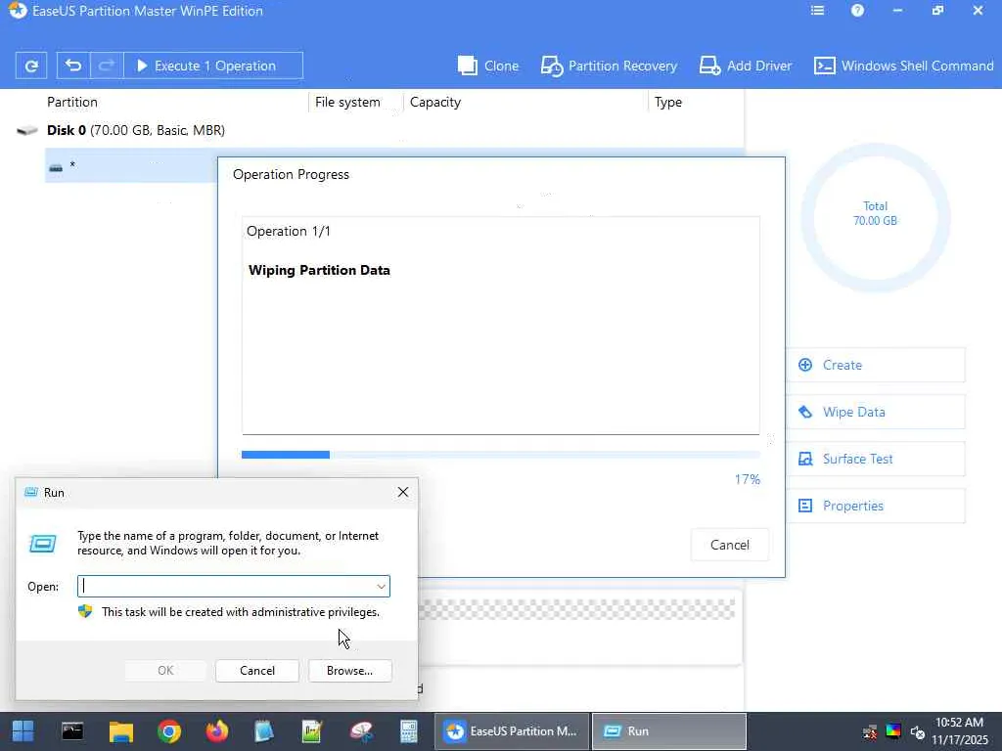Screen dimensions: 1002x751
Task: Start Surface Test from side panel
Action: tap(876, 460)
